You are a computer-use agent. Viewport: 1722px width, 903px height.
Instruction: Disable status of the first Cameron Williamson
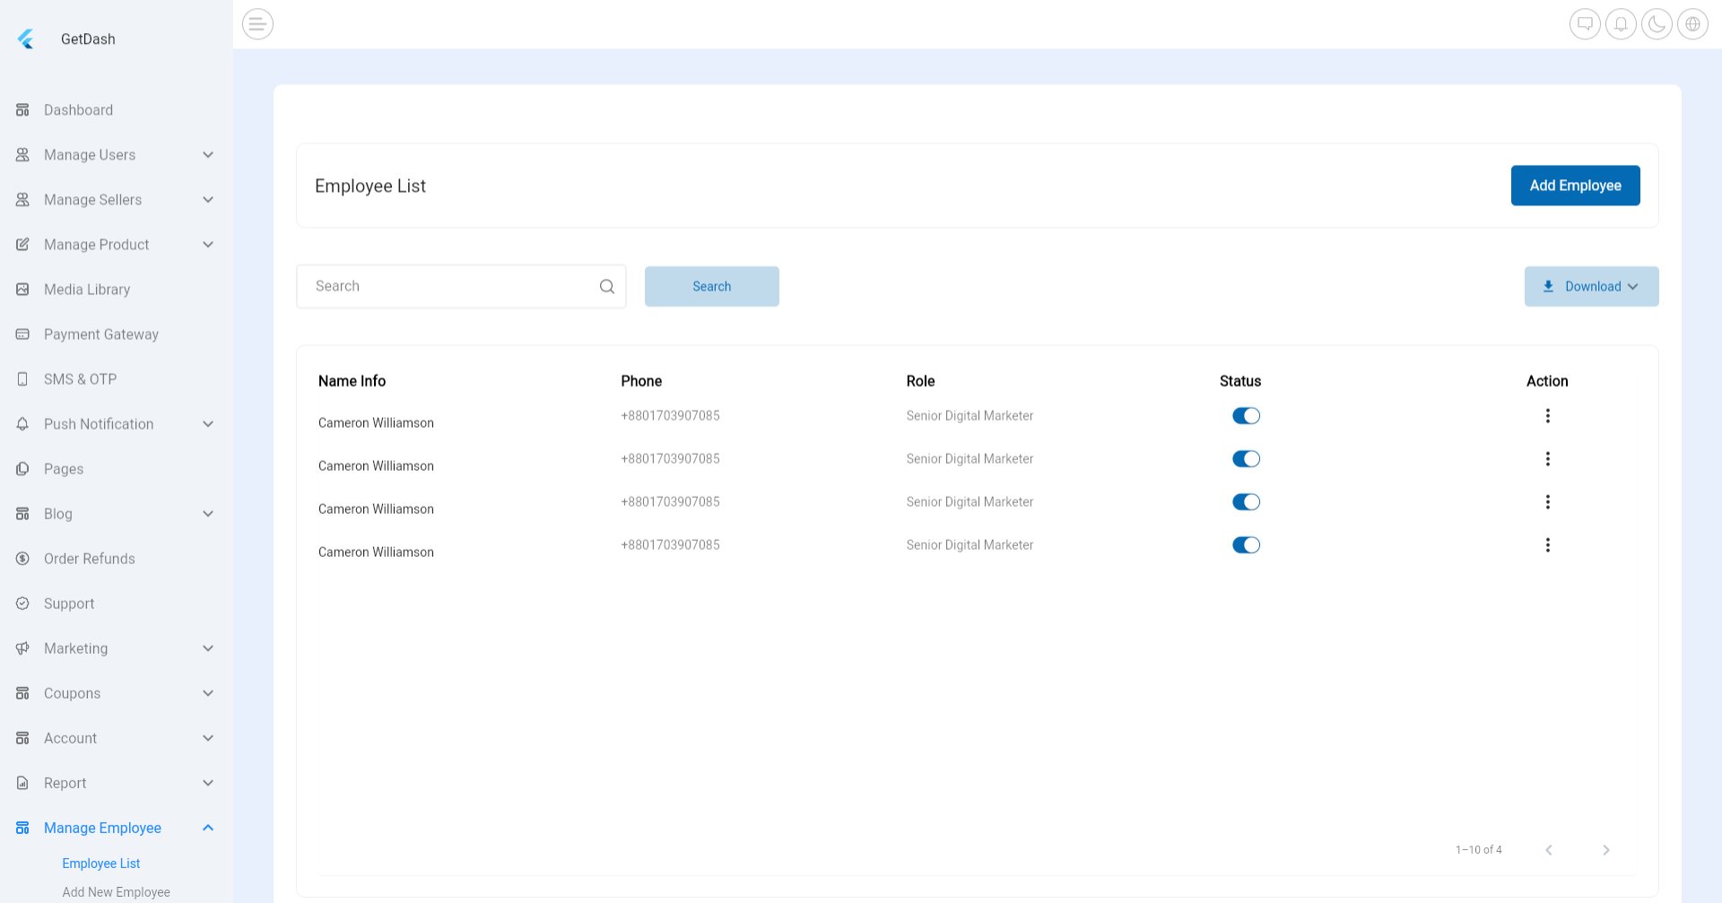coord(1246,415)
